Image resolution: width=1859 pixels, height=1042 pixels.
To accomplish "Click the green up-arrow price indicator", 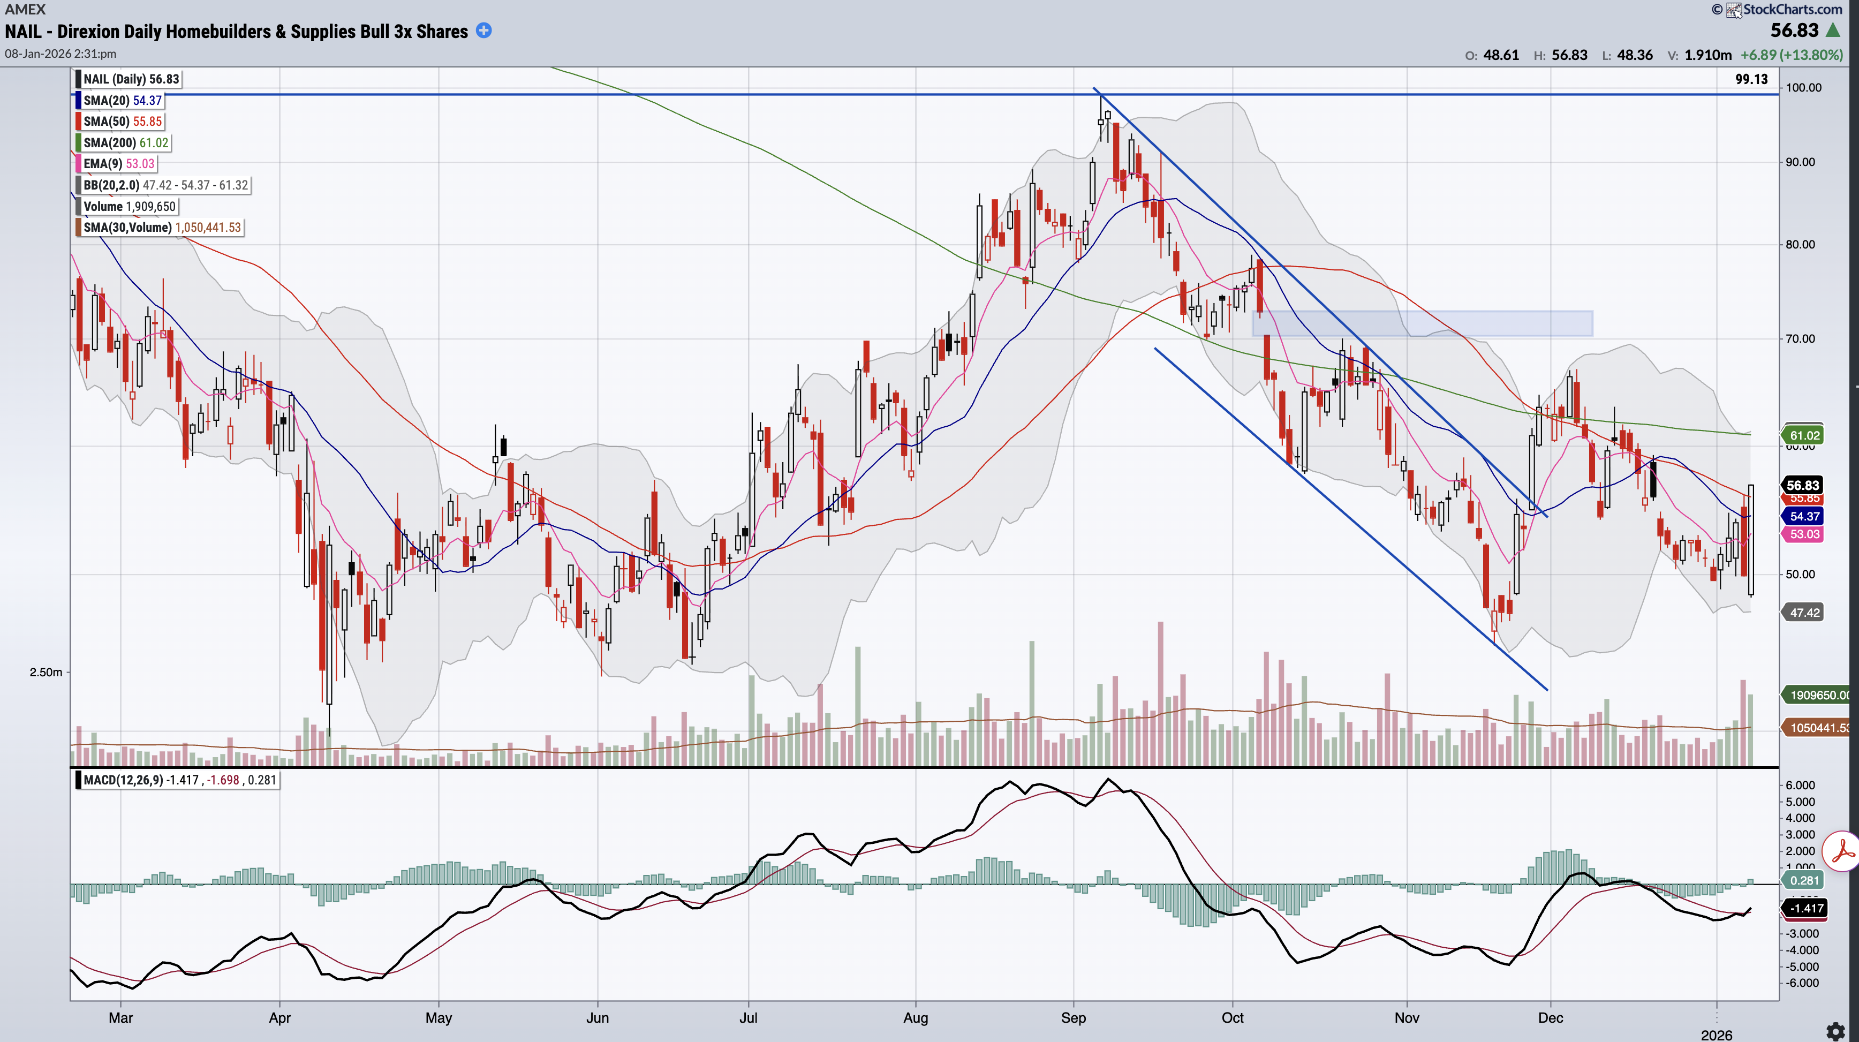I will point(1834,31).
